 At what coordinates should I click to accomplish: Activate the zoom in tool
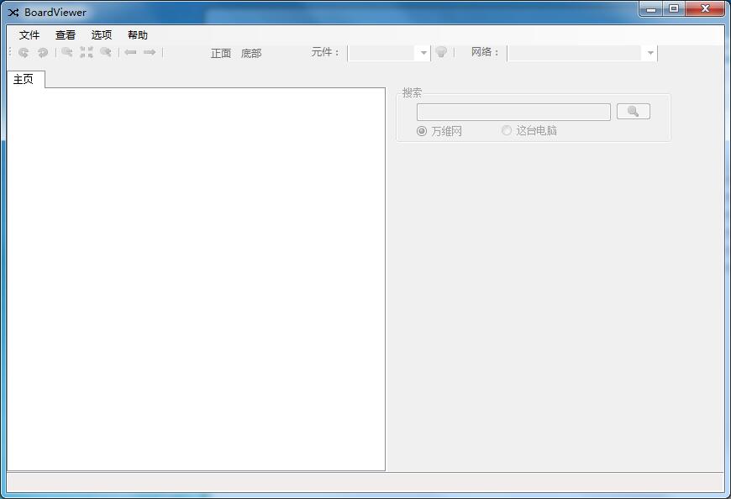coord(66,52)
